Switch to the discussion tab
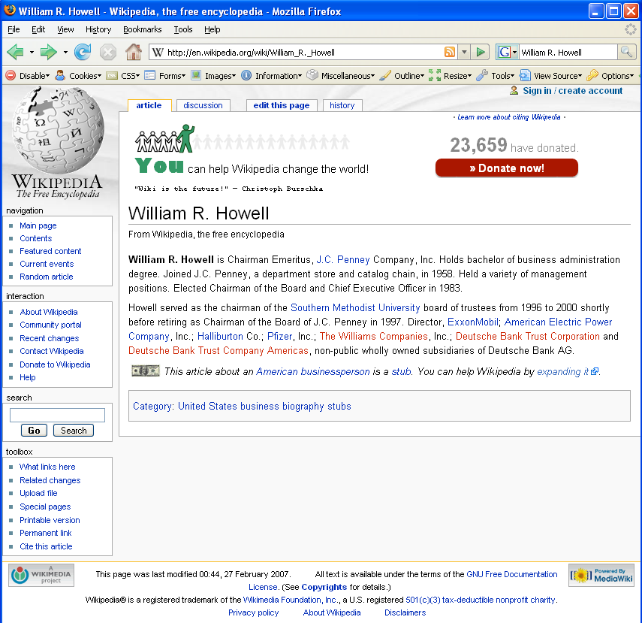This screenshot has width=642, height=623. point(203,105)
